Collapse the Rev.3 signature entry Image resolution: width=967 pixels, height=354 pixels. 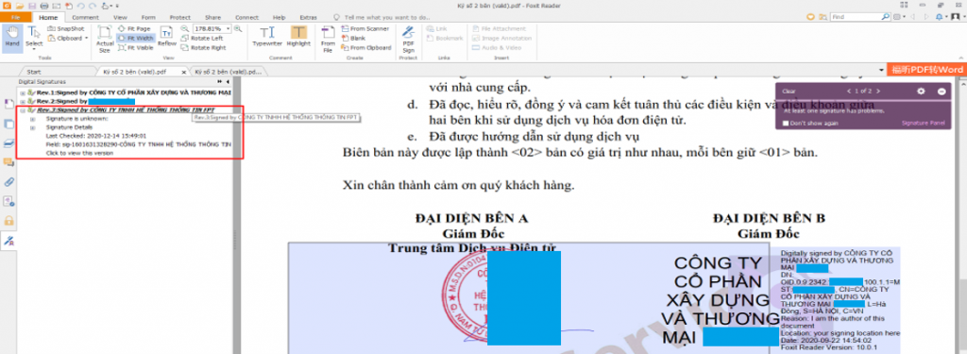[23, 110]
